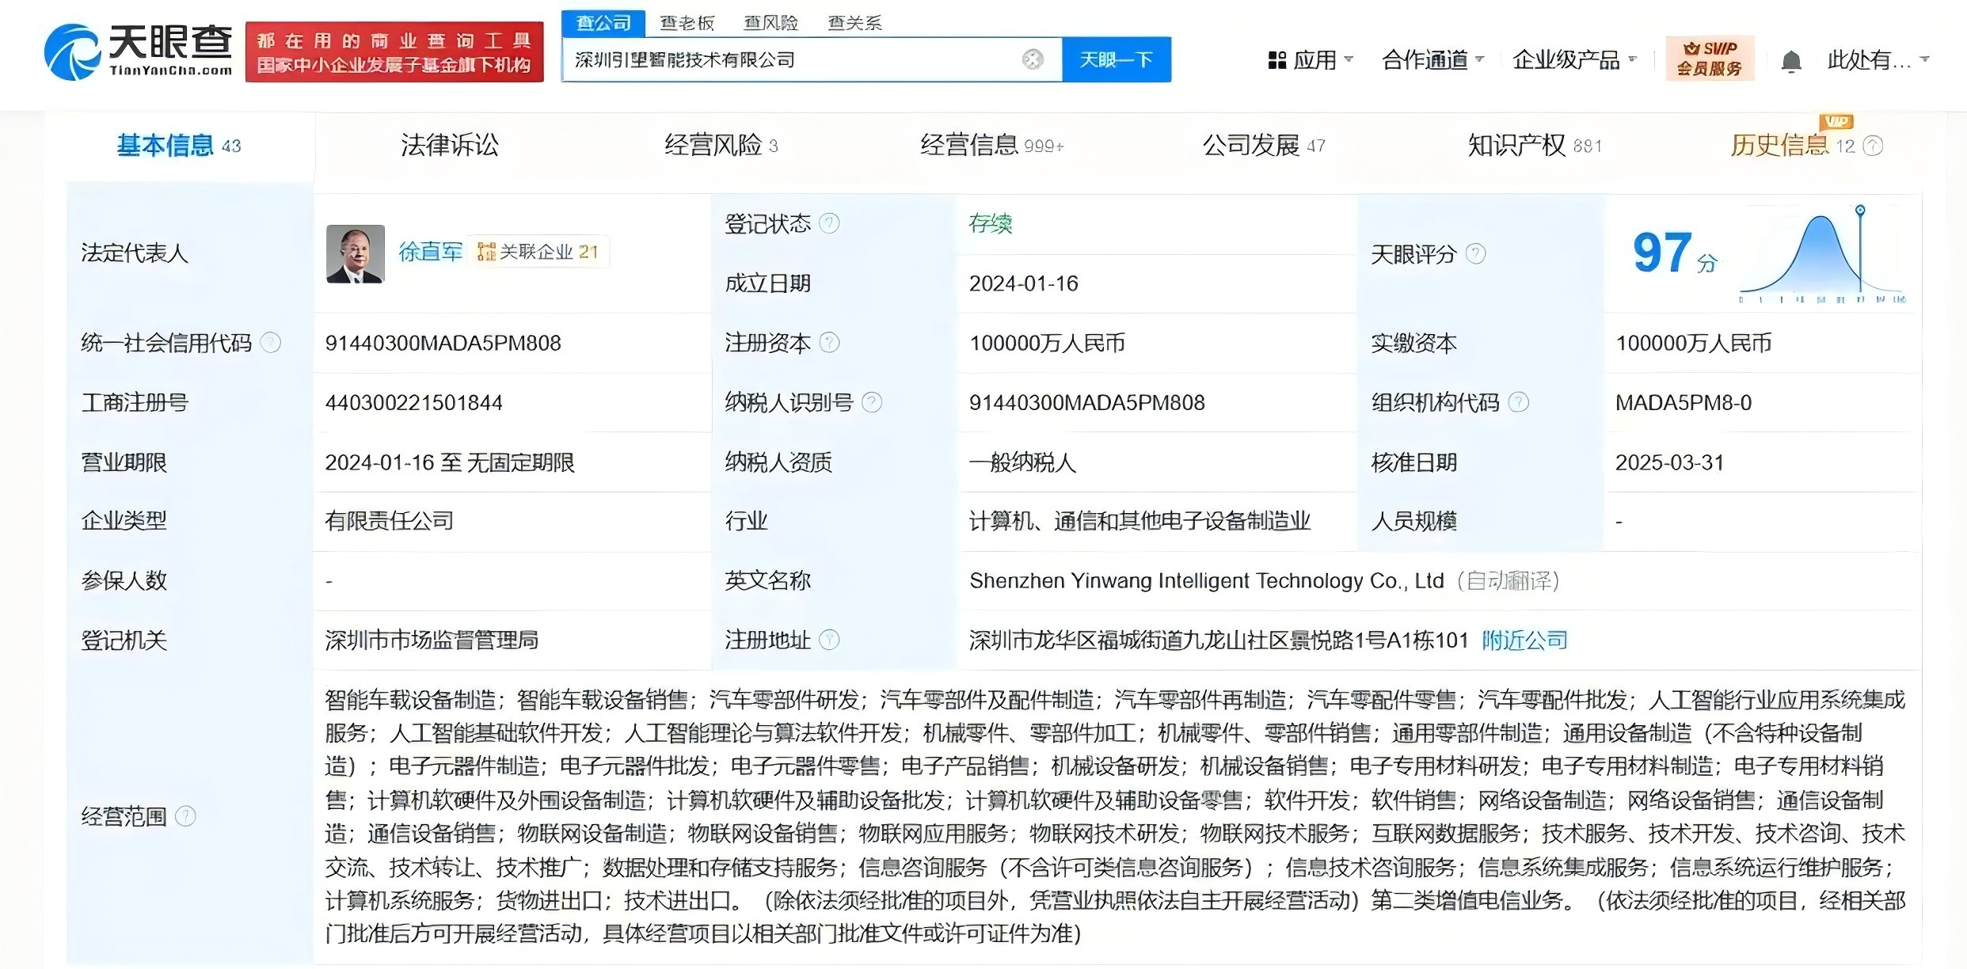Click the 一般纳税人 taxpayer qualification
This screenshot has height=969, width=1967.
point(1023,462)
